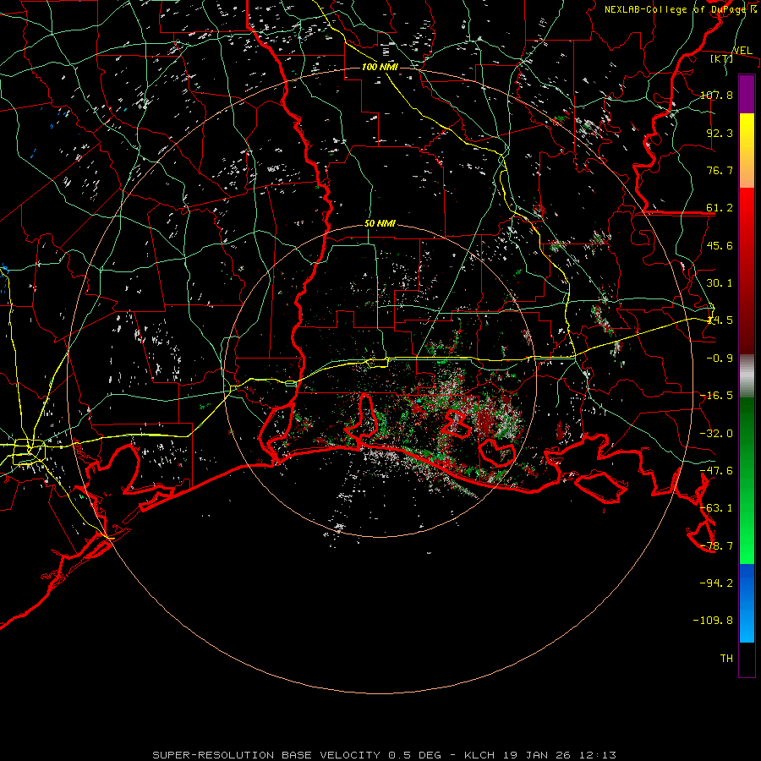This screenshot has height=761, width=761.
Task: Select the 14.5 scale value
Action: coord(720,320)
